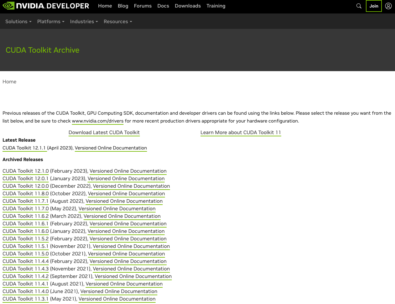This screenshot has width=395, height=304.
Task: Open CUDA Toolkit 11.7.1 link
Action: 26,201
